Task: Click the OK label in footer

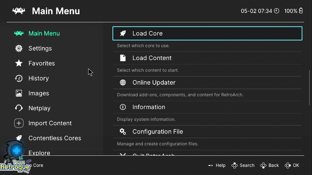Action: (x=296, y=165)
